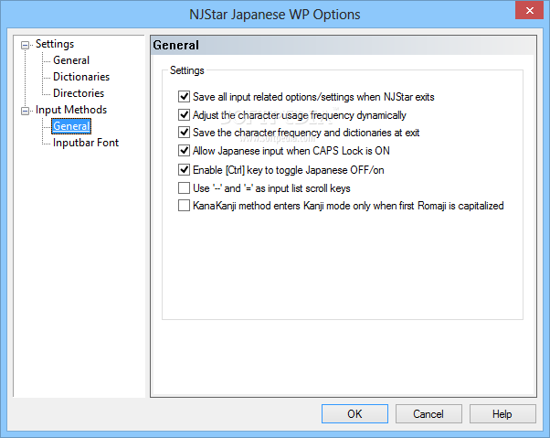Close the NJStar Japanese WP Options window
Viewport: 550px width, 438px height.
pos(529,11)
